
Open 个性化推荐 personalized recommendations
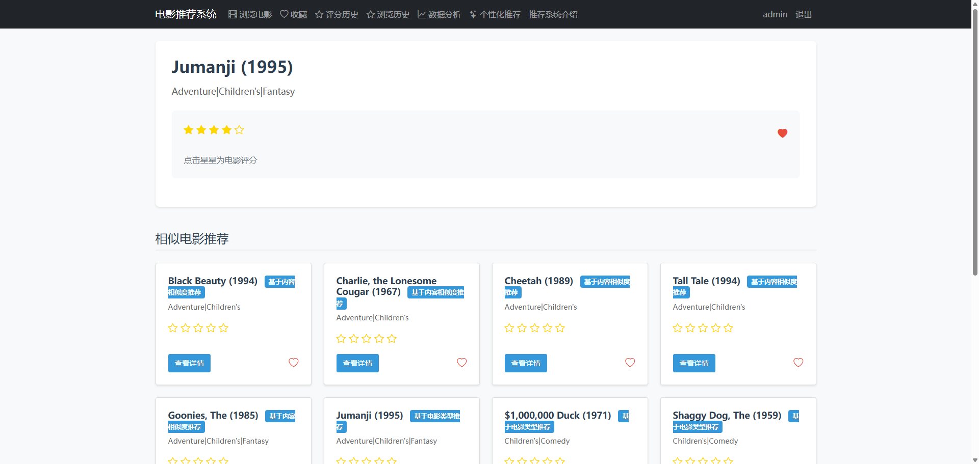click(495, 14)
